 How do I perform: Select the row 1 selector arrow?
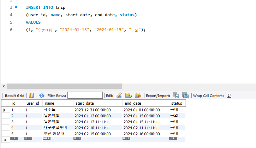click(4, 110)
